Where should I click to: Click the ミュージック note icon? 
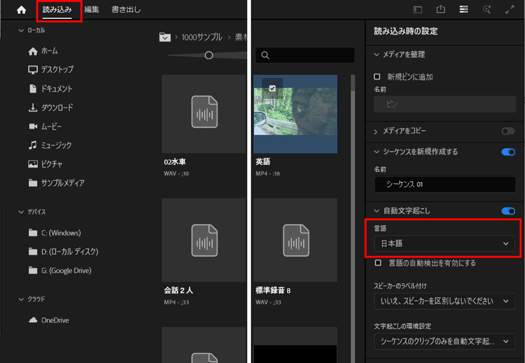[x=33, y=145]
